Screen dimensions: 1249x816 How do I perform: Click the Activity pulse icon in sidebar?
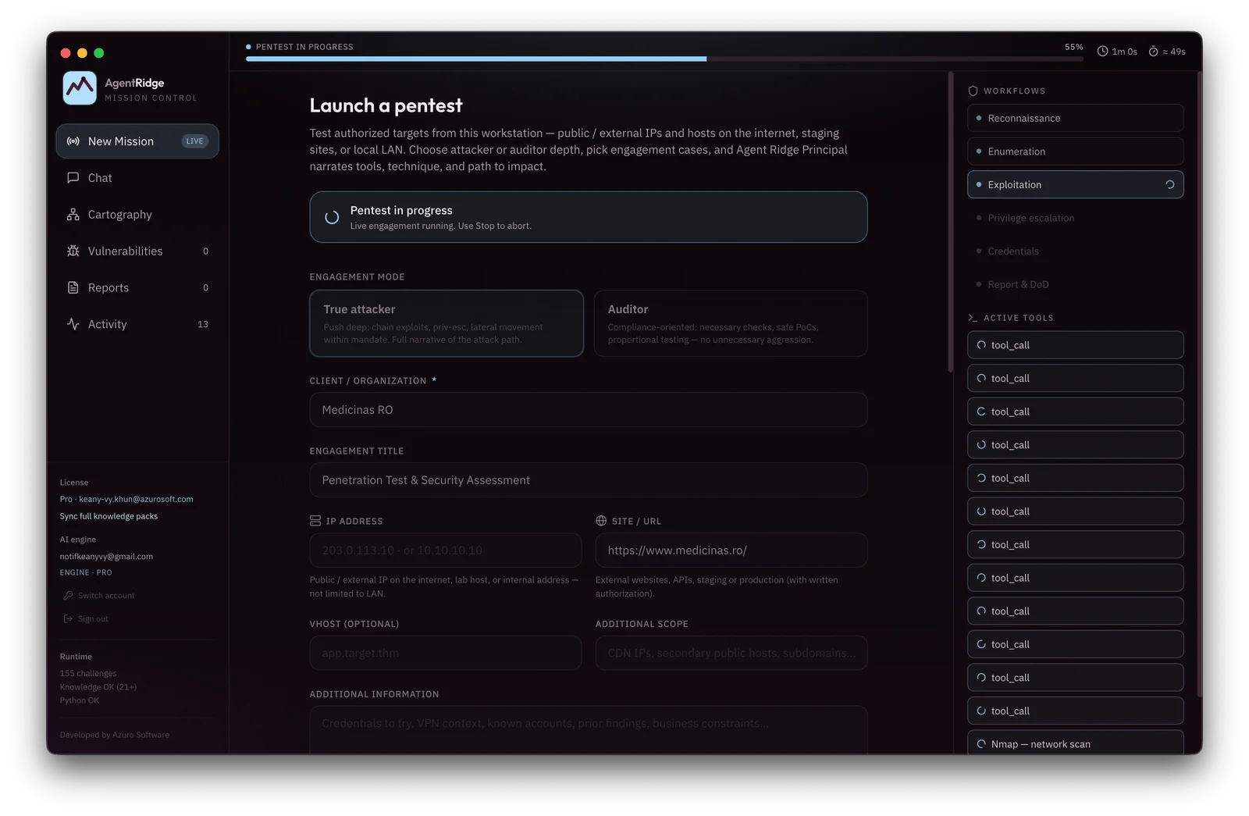pos(73,324)
